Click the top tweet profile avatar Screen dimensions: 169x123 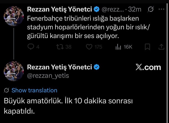14,14
